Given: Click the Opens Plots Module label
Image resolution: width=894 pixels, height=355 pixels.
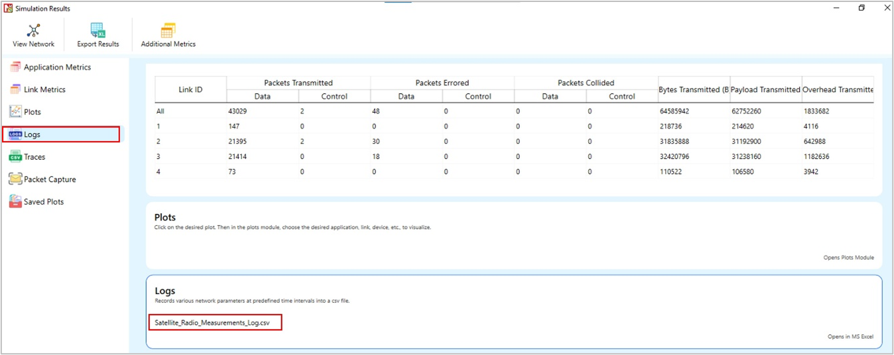Looking at the screenshot, I should click(848, 258).
